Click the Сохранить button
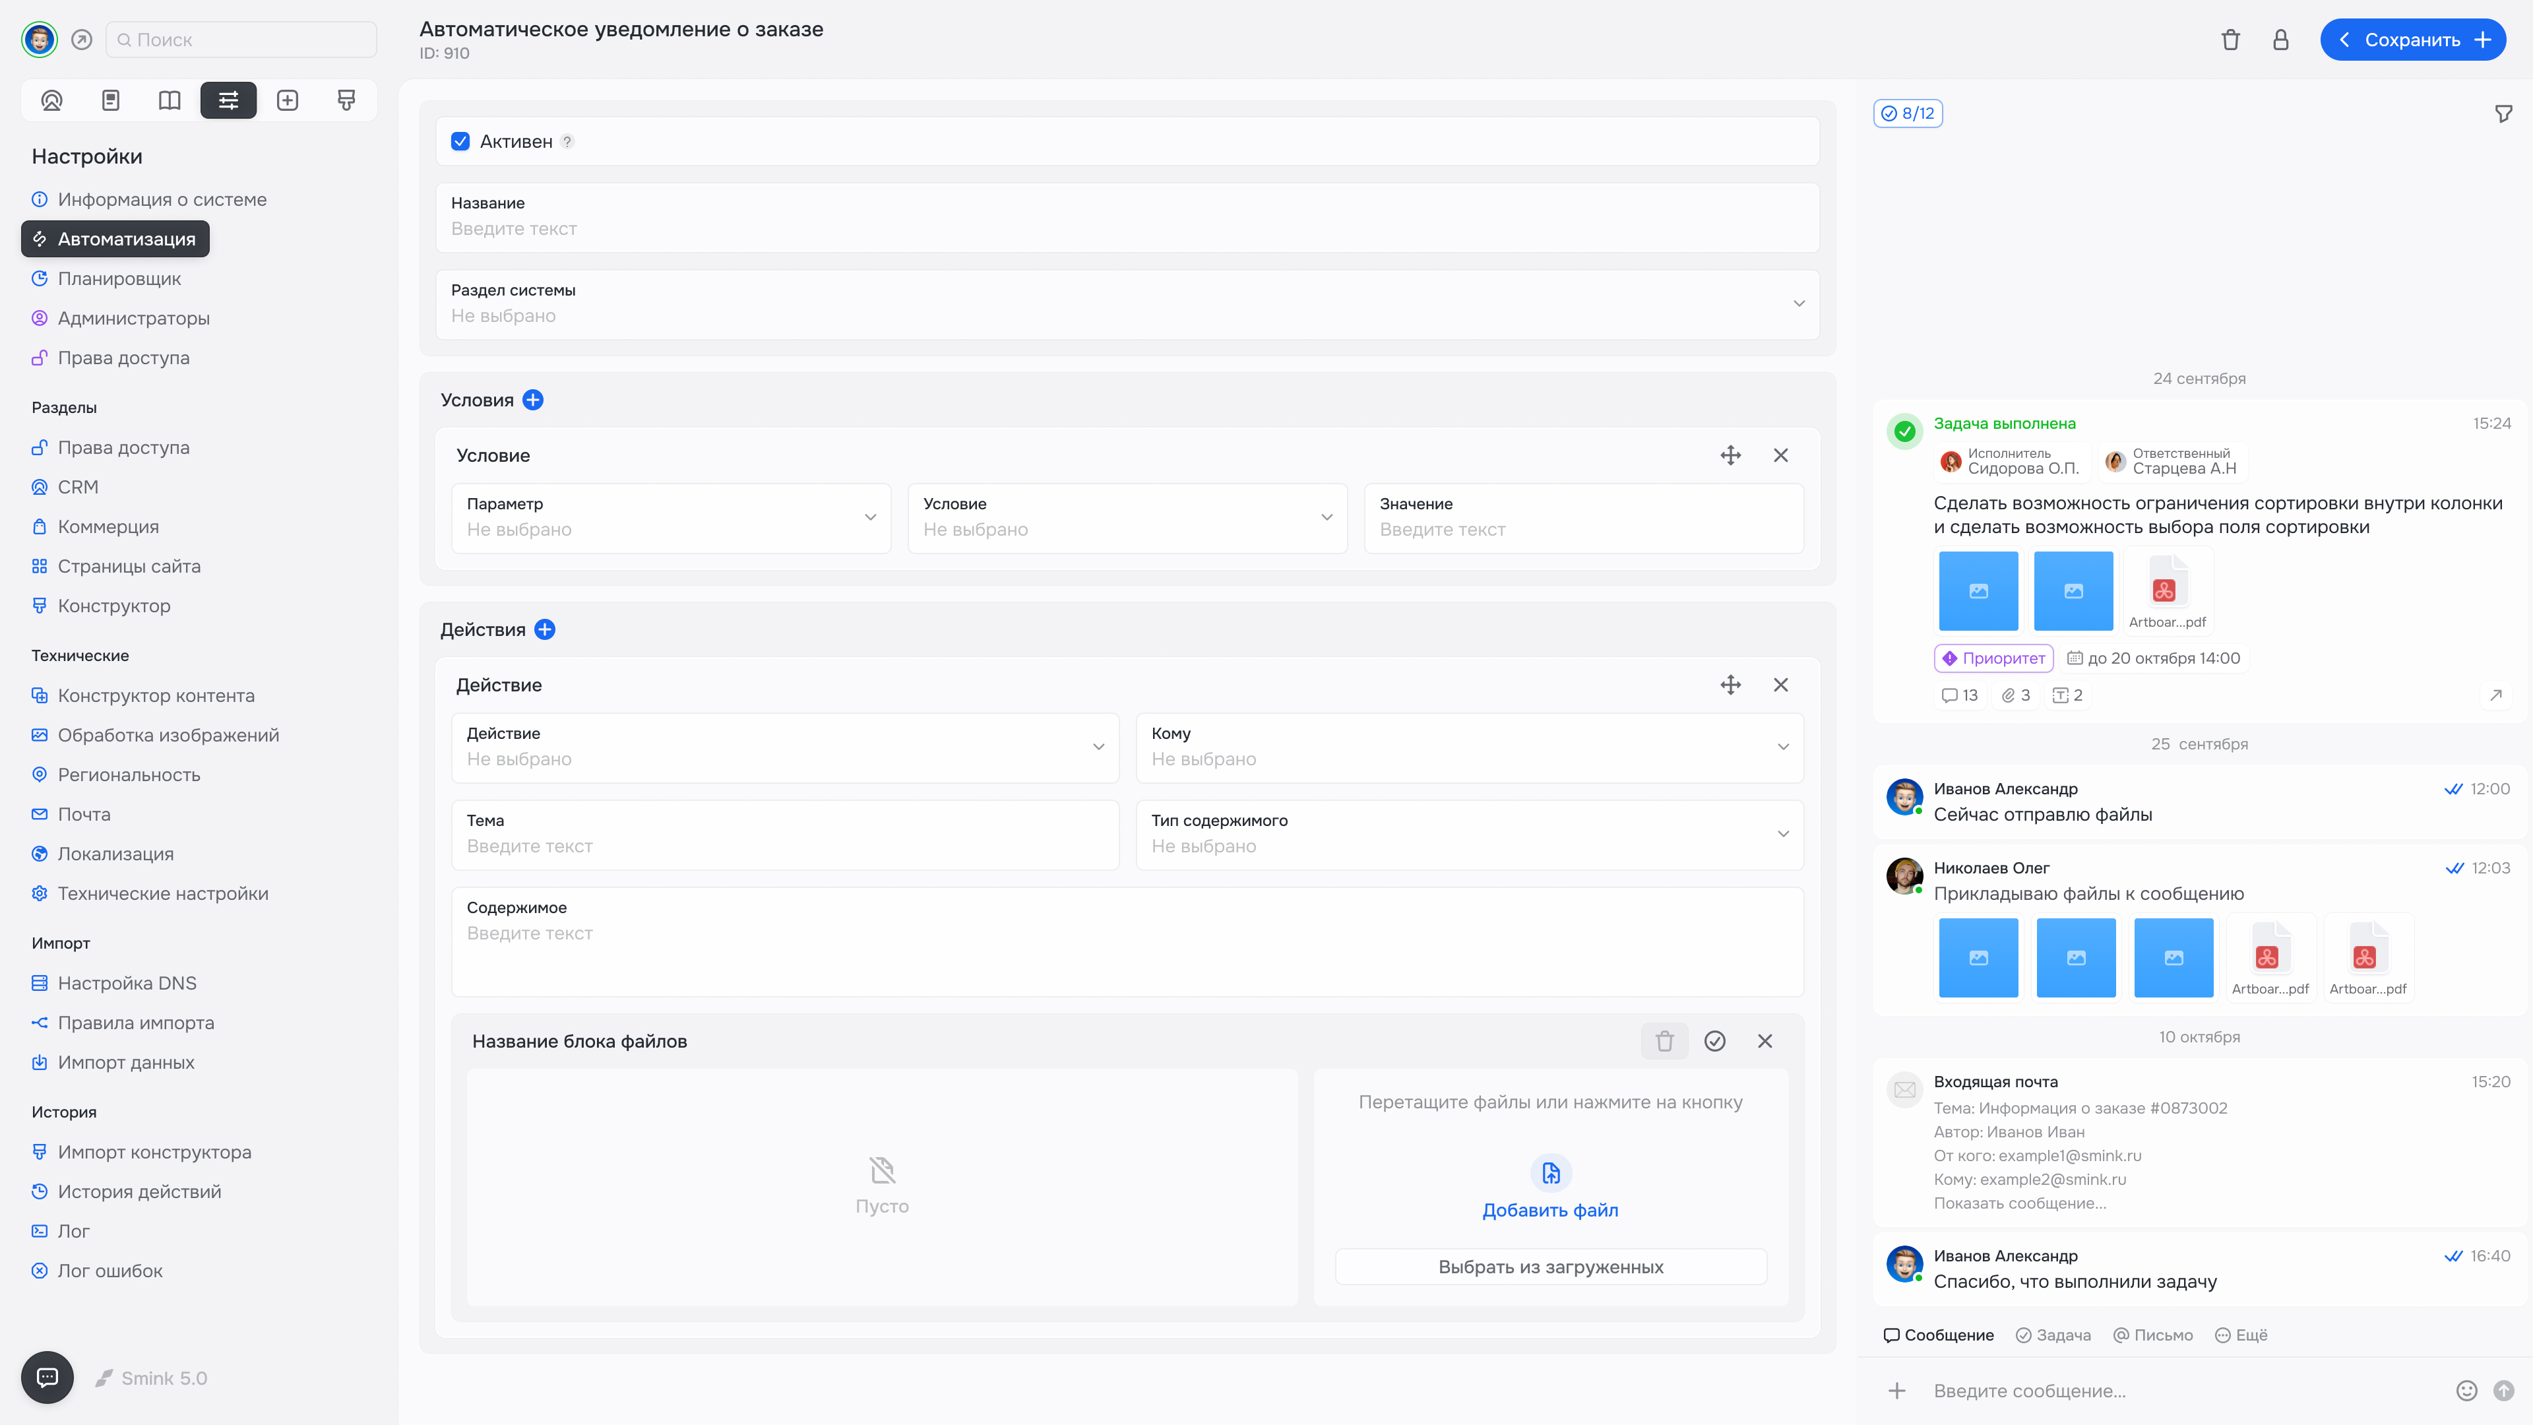 click(2411, 40)
